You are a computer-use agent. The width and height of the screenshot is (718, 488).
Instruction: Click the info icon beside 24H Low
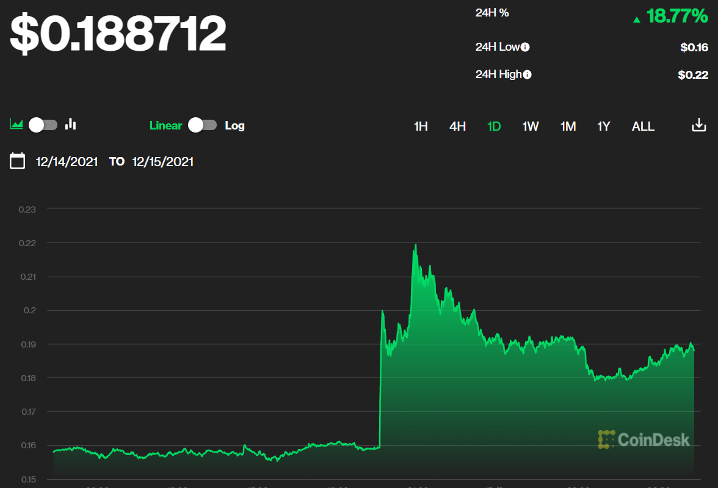point(525,47)
